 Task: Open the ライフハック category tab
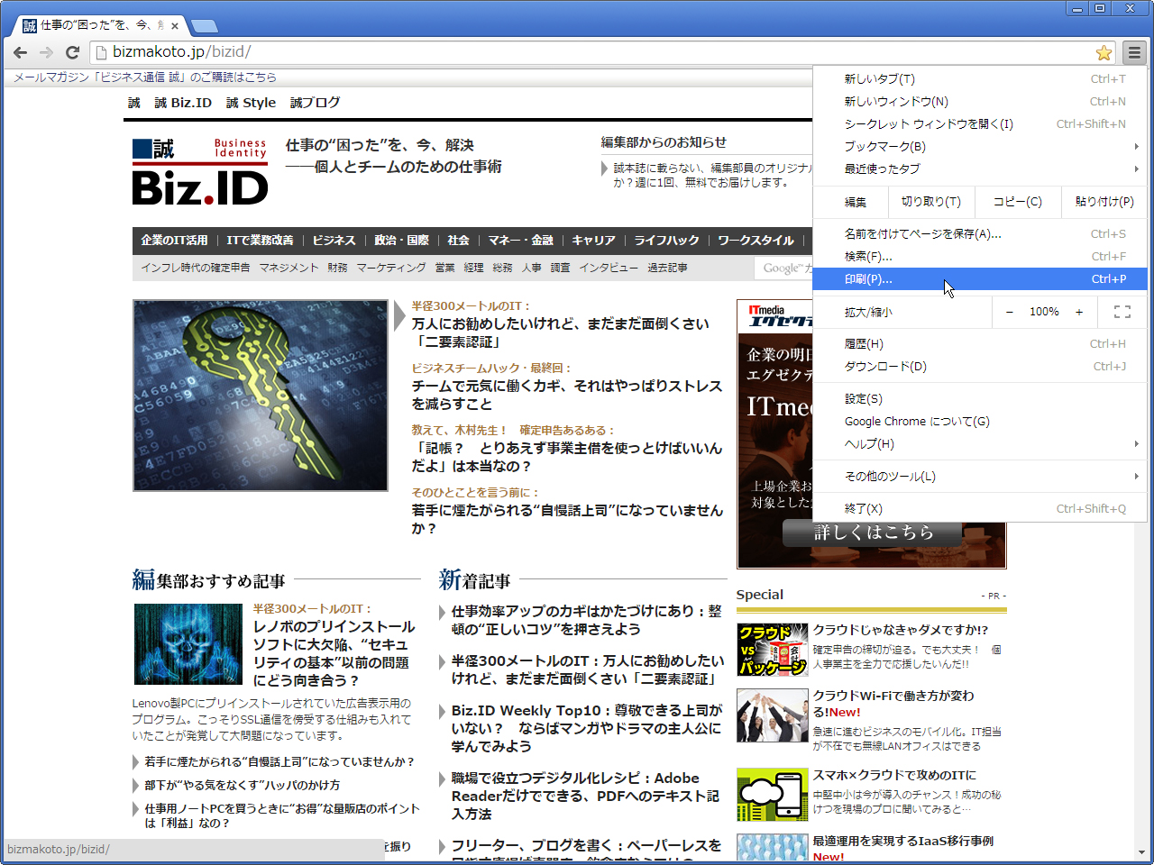coord(666,241)
